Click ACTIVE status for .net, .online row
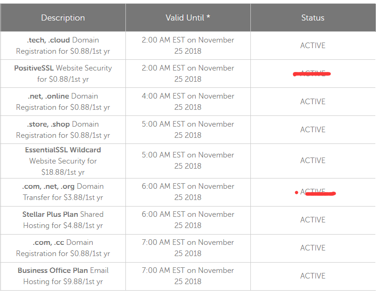This screenshot has width=380, height=293. click(x=313, y=101)
